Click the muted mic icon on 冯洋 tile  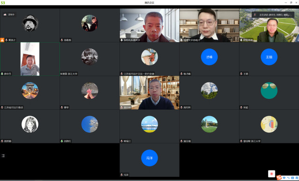[122, 175]
